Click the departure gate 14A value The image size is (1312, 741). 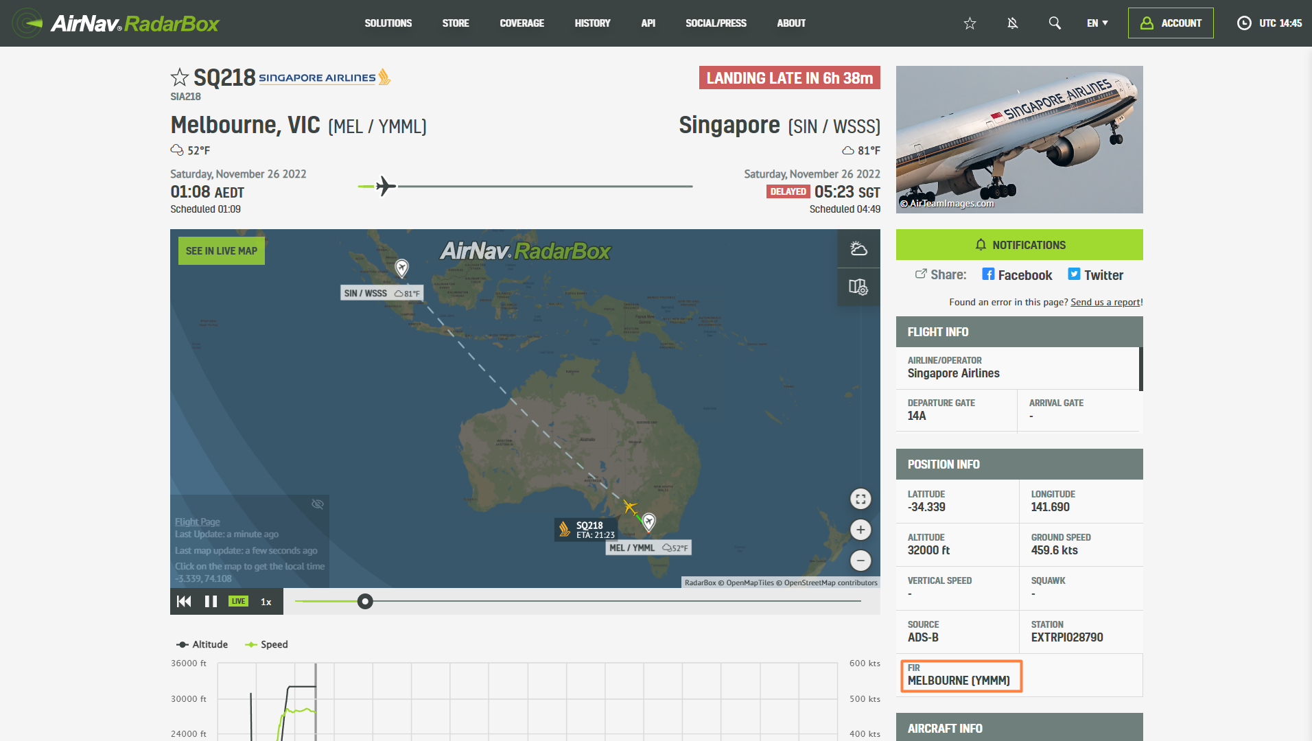coord(917,416)
